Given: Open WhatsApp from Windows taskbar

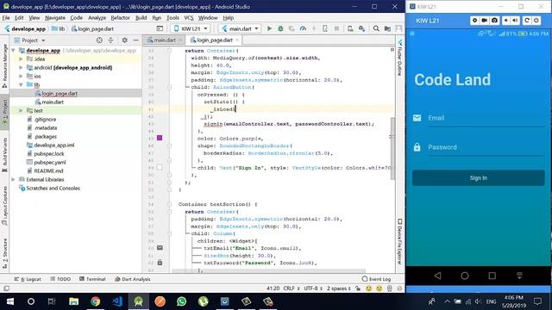Looking at the screenshot, I should click(182, 301).
